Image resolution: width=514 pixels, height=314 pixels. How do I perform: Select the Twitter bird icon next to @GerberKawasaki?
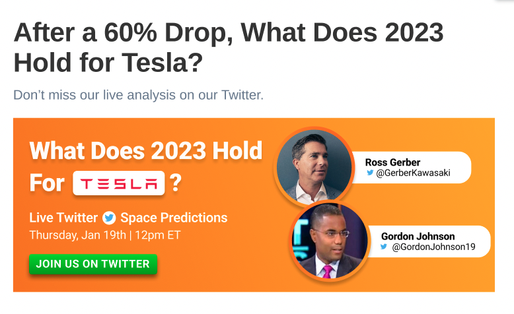370,173
